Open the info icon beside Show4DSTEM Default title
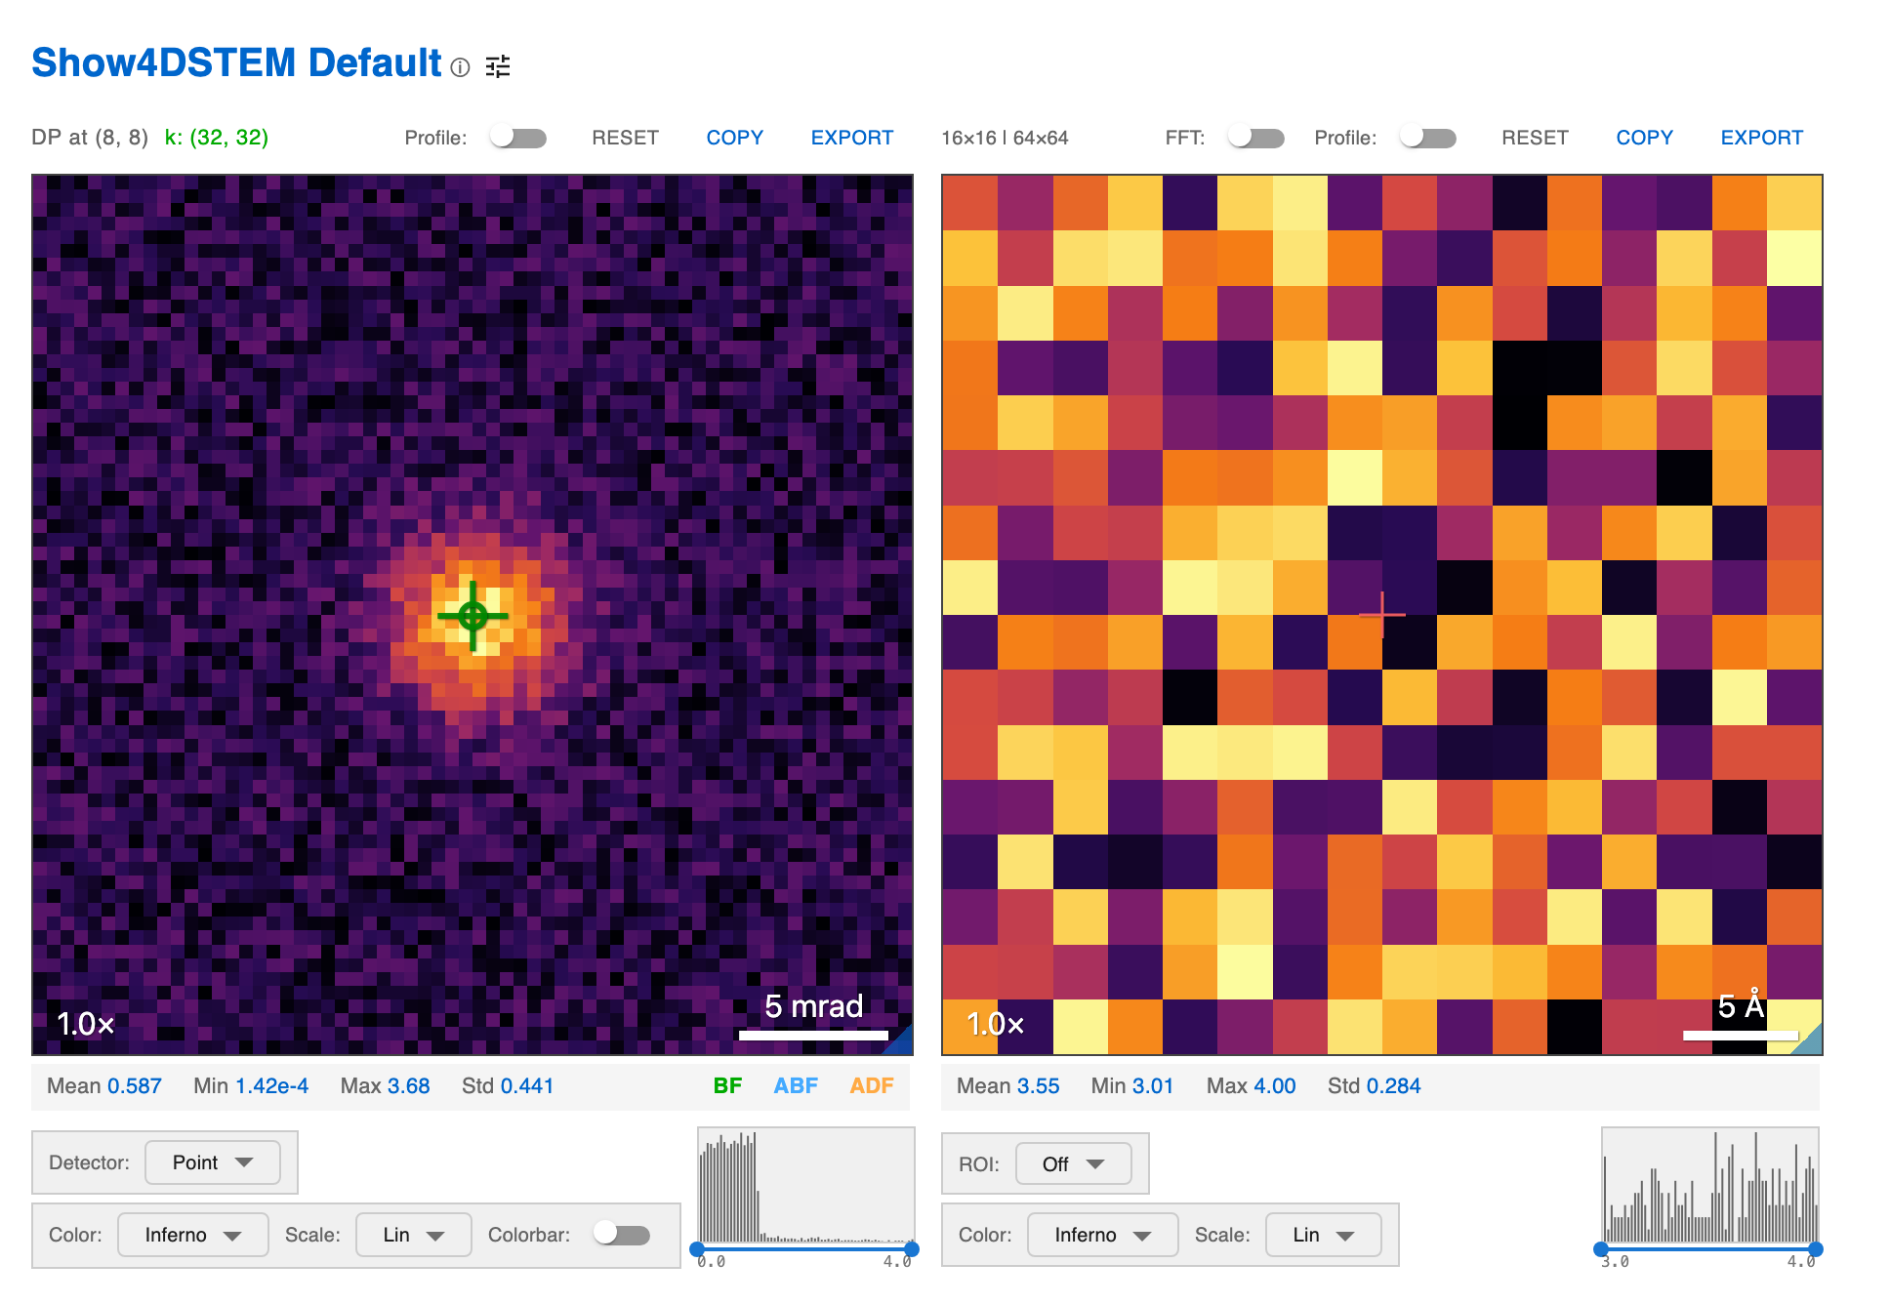Viewport: 1890px width, 1304px height. pyautogui.click(x=460, y=66)
